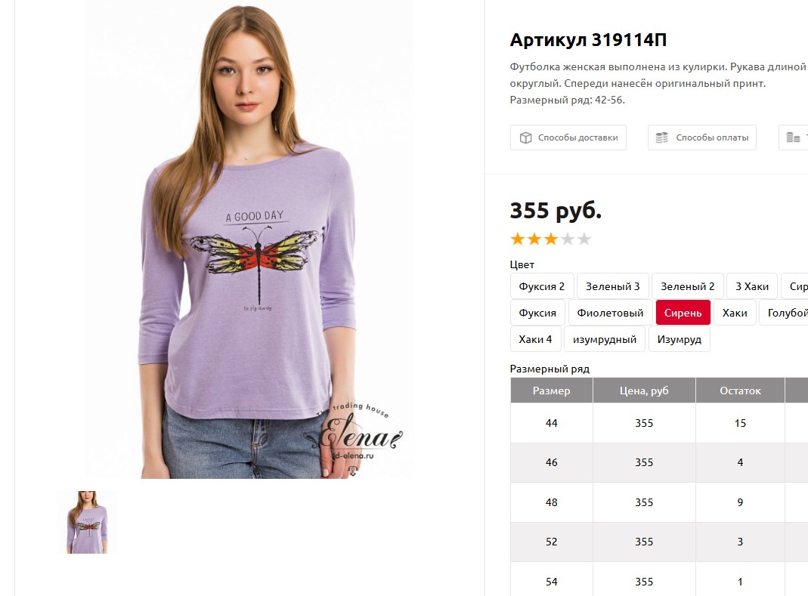Viewport: 808px width, 596px height.
Task: Select Сирень highlighted color swatch
Action: [683, 313]
